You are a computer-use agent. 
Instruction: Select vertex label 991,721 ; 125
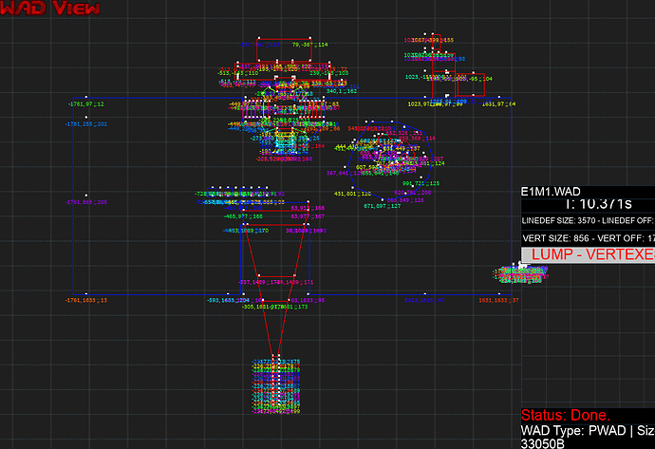pyautogui.click(x=421, y=183)
